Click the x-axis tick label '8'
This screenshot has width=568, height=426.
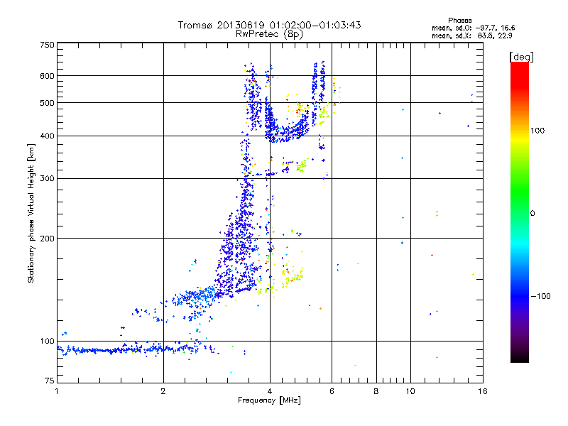(x=376, y=391)
